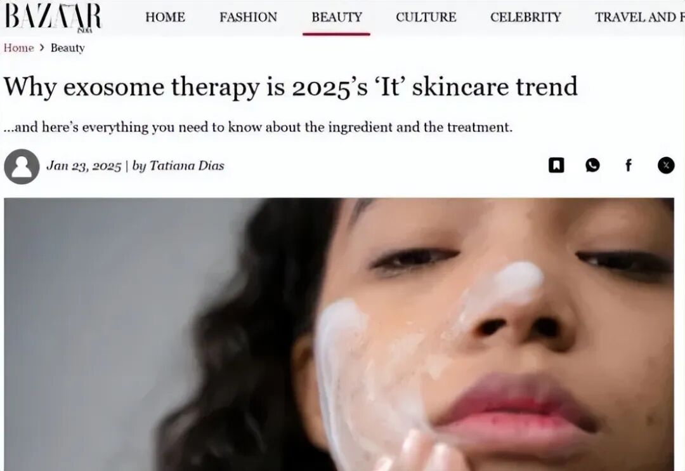The width and height of the screenshot is (685, 471).
Task: Click the article subtitle text
Action: pyautogui.click(x=258, y=127)
